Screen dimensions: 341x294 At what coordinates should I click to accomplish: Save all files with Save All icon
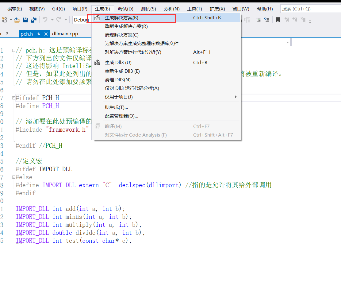34,20
